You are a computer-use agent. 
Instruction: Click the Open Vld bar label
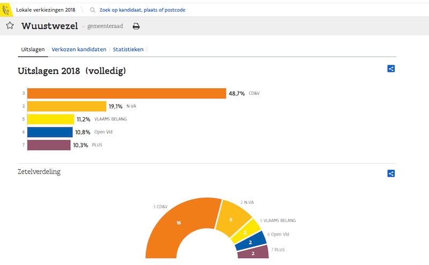tap(103, 132)
